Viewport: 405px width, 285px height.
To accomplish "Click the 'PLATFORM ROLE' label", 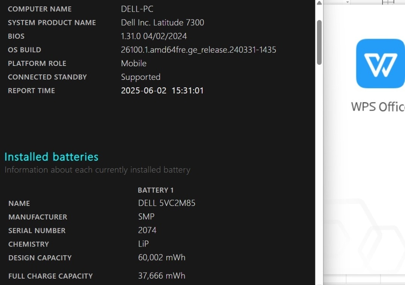I will 37,64.
